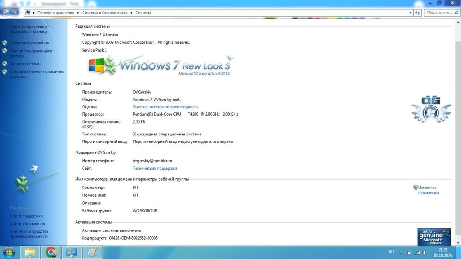Open Дополнительные параметры системы link
Viewport: 461px width, 259px height.
(x=37, y=74)
